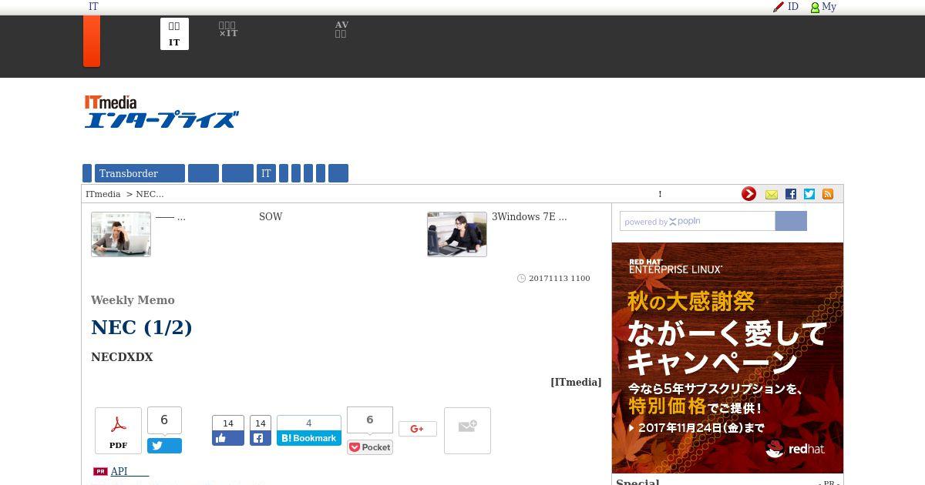Screen dimensions: 925x485
Task: Click the Twitter icon in breadcrumb bar
Action: pyautogui.click(x=809, y=194)
